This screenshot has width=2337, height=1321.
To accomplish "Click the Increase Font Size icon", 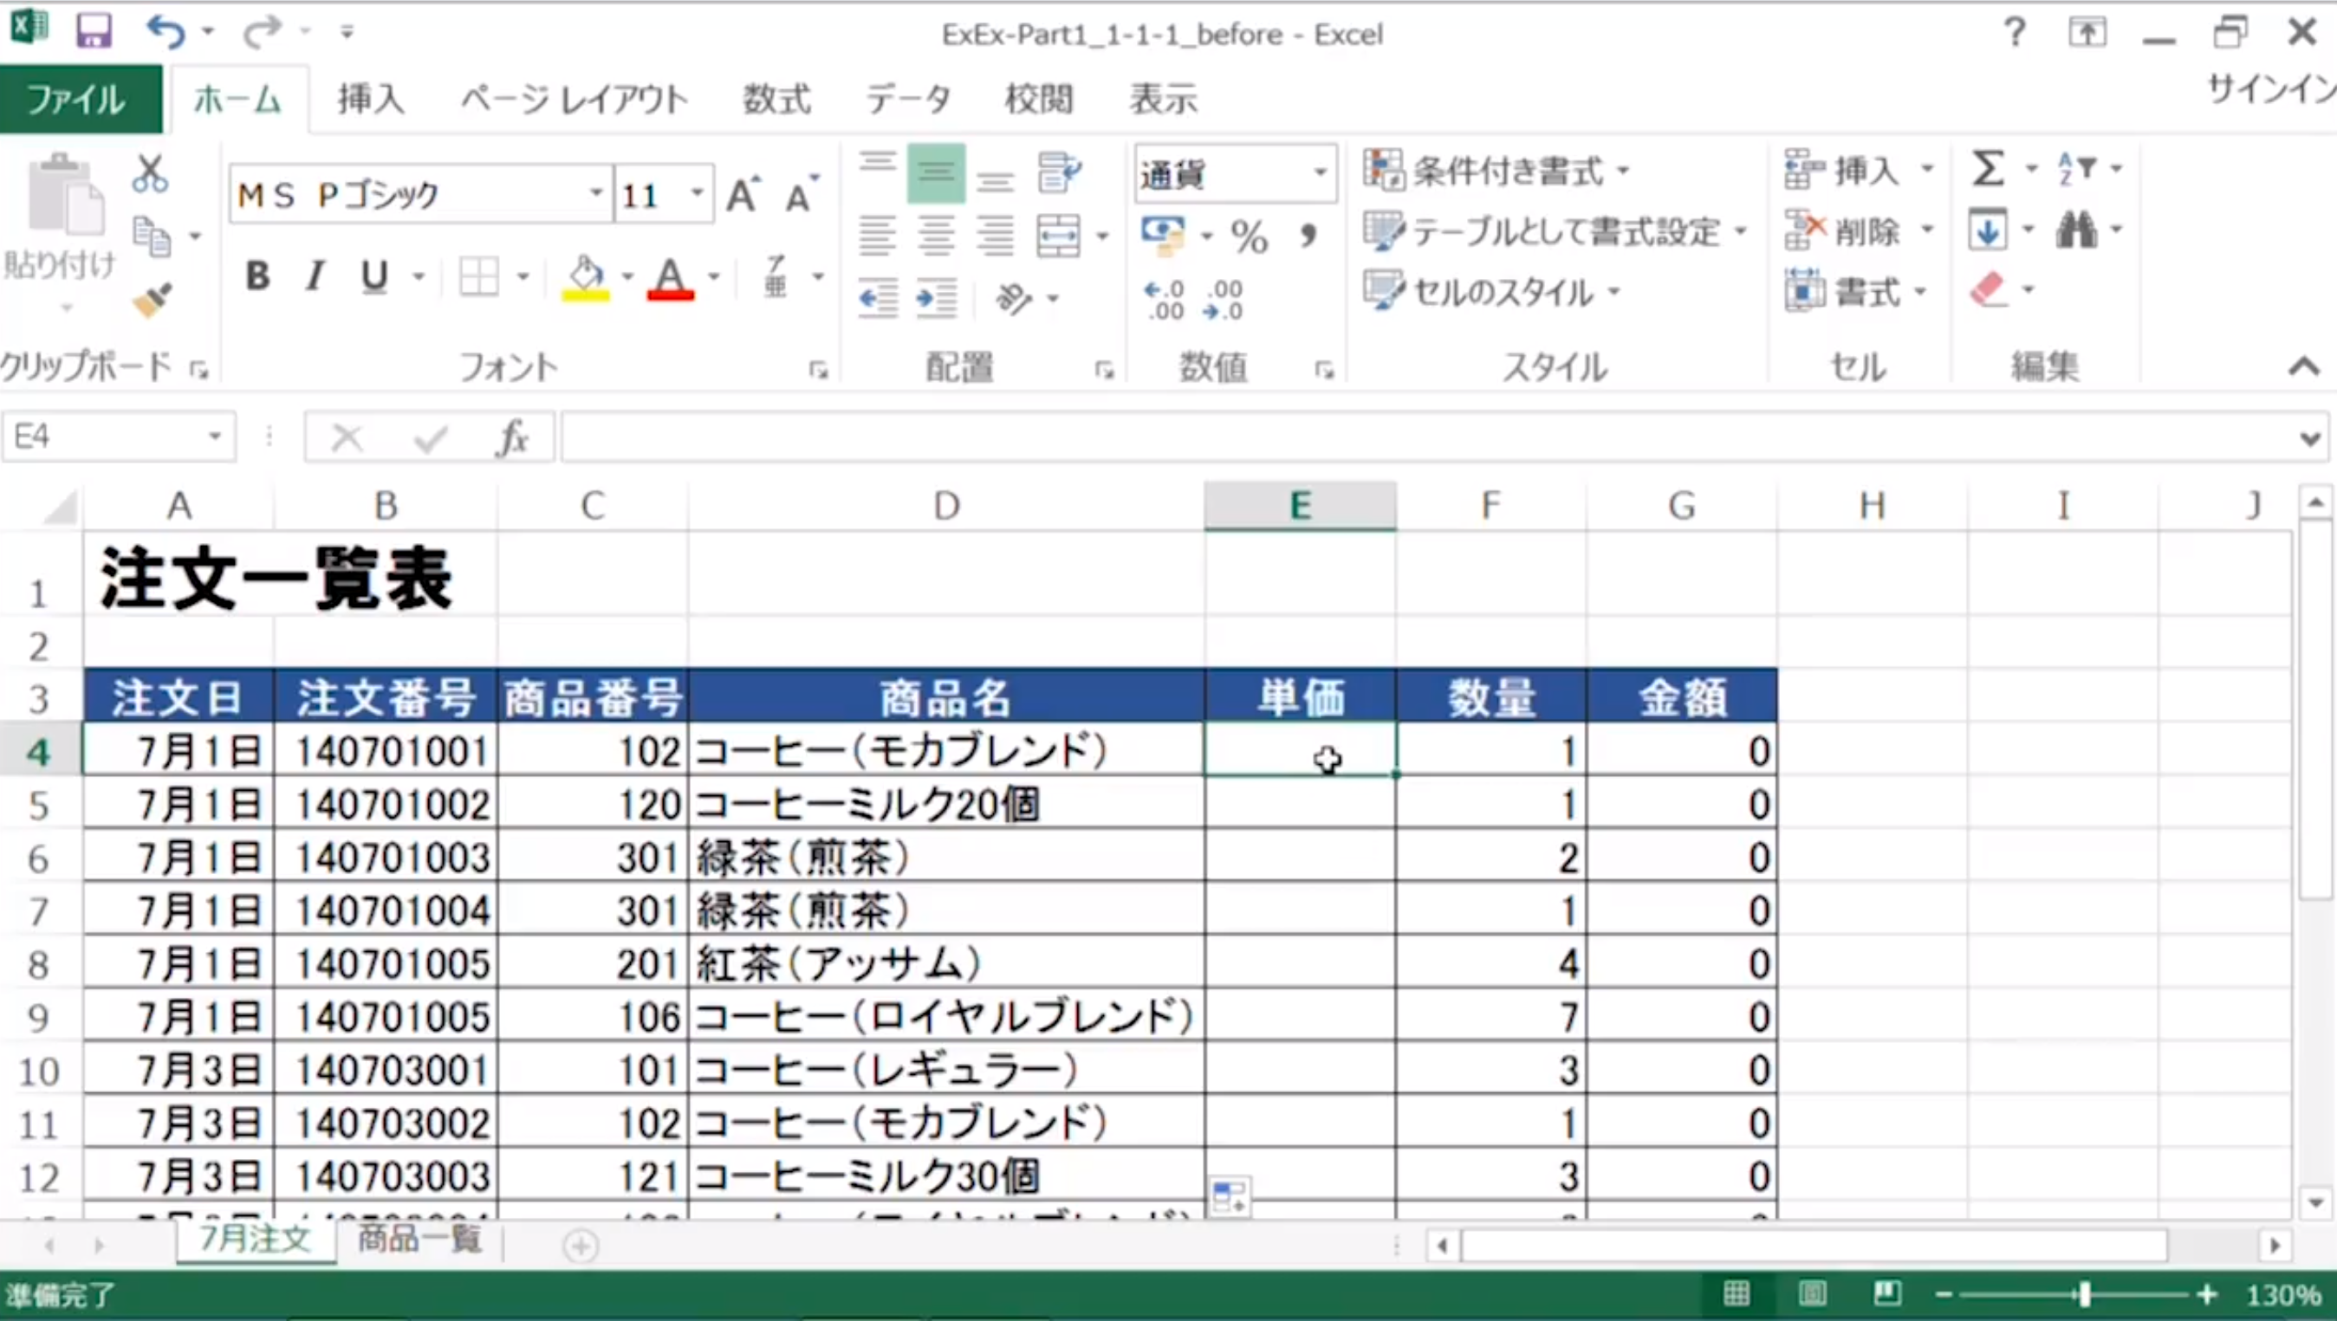I will pos(743,194).
